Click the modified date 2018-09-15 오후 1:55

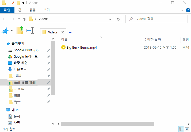point(160,48)
